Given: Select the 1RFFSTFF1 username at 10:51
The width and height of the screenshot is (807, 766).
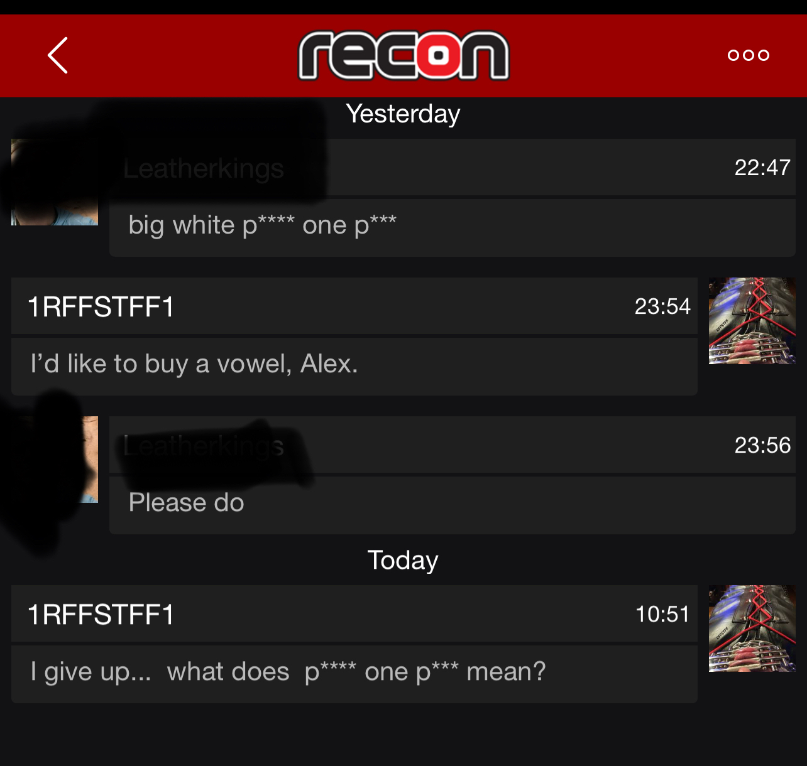Looking at the screenshot, I should coord(101,615).
